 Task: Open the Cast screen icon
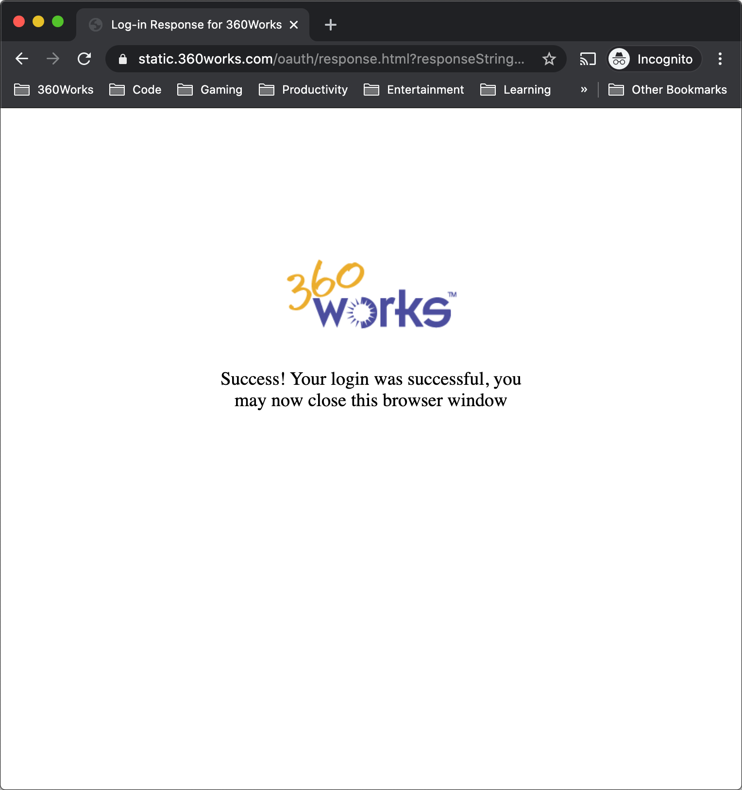coord(588,59)
